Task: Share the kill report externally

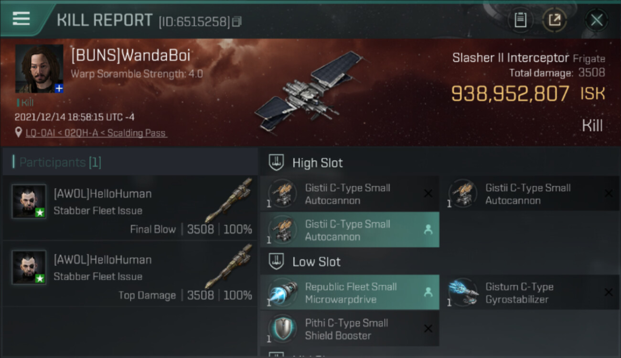Action: tap(554, 20)
